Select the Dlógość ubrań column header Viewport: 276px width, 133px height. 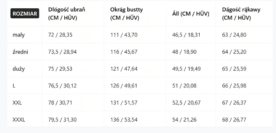click(67, 14)
